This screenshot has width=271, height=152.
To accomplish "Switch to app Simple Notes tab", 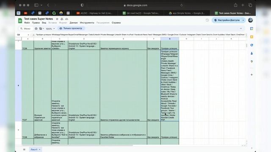I will click(187, 13).
